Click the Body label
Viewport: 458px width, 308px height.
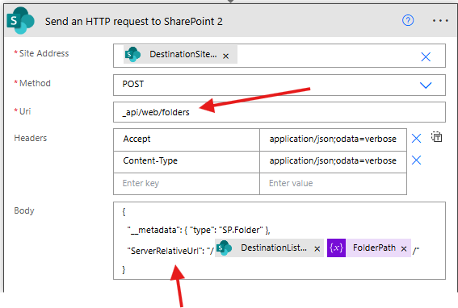click(24, 210)
